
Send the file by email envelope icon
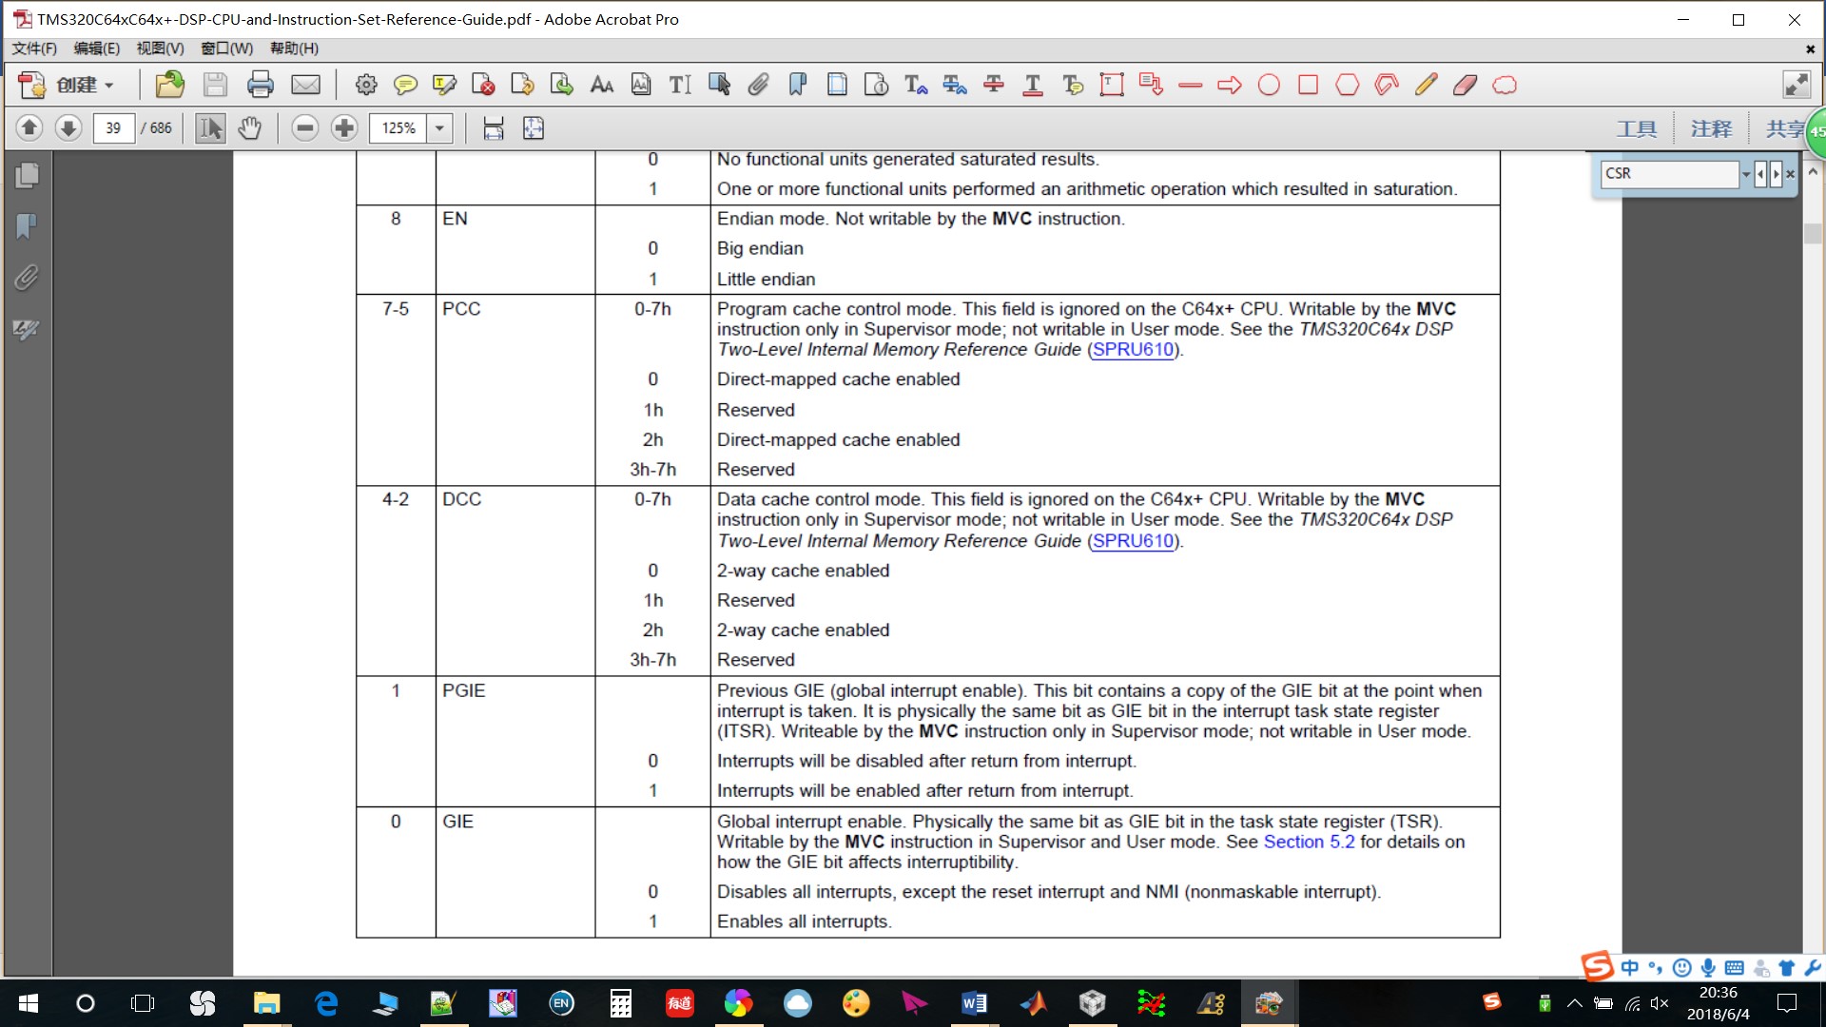[305, 86]
